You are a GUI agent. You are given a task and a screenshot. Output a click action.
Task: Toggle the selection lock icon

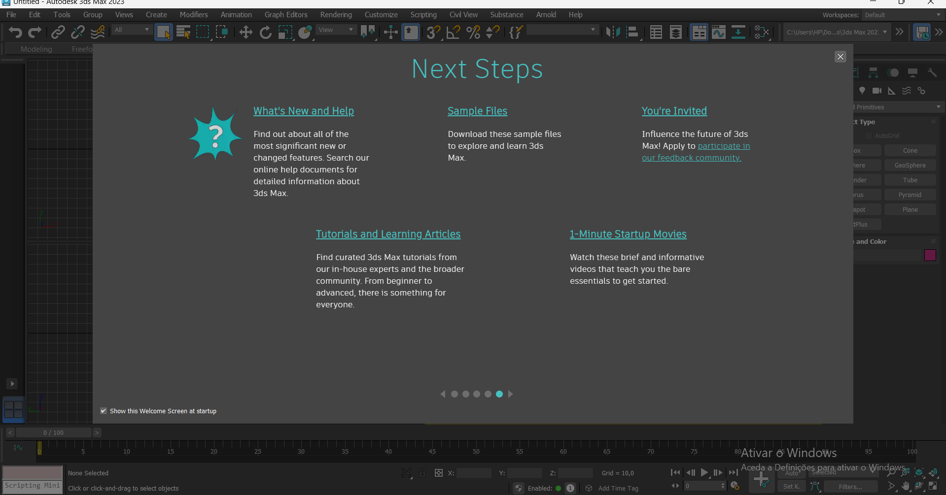pyautogui.click(x=422, y=473)
